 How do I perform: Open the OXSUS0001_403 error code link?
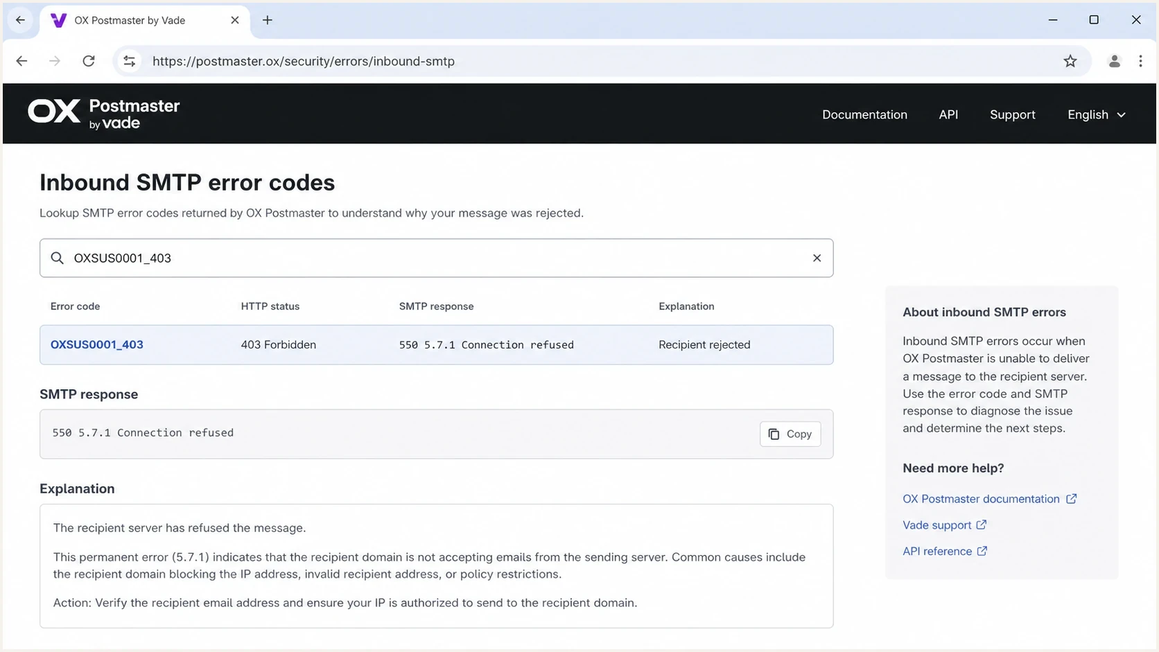(x=97, y=344)
